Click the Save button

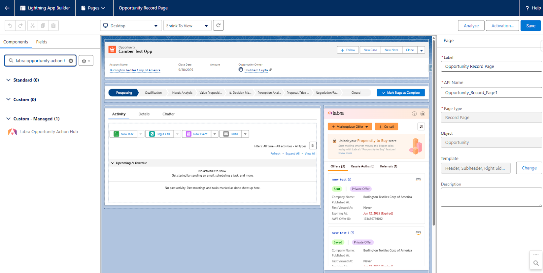[531, 25]
